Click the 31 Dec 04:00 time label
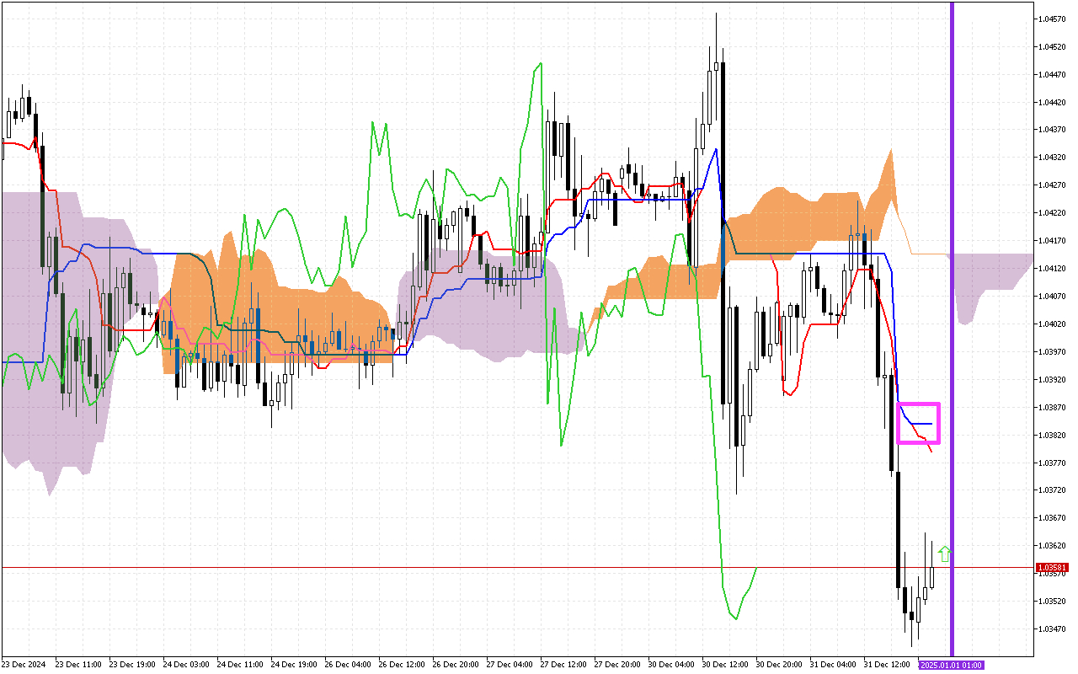 point(833,665)
